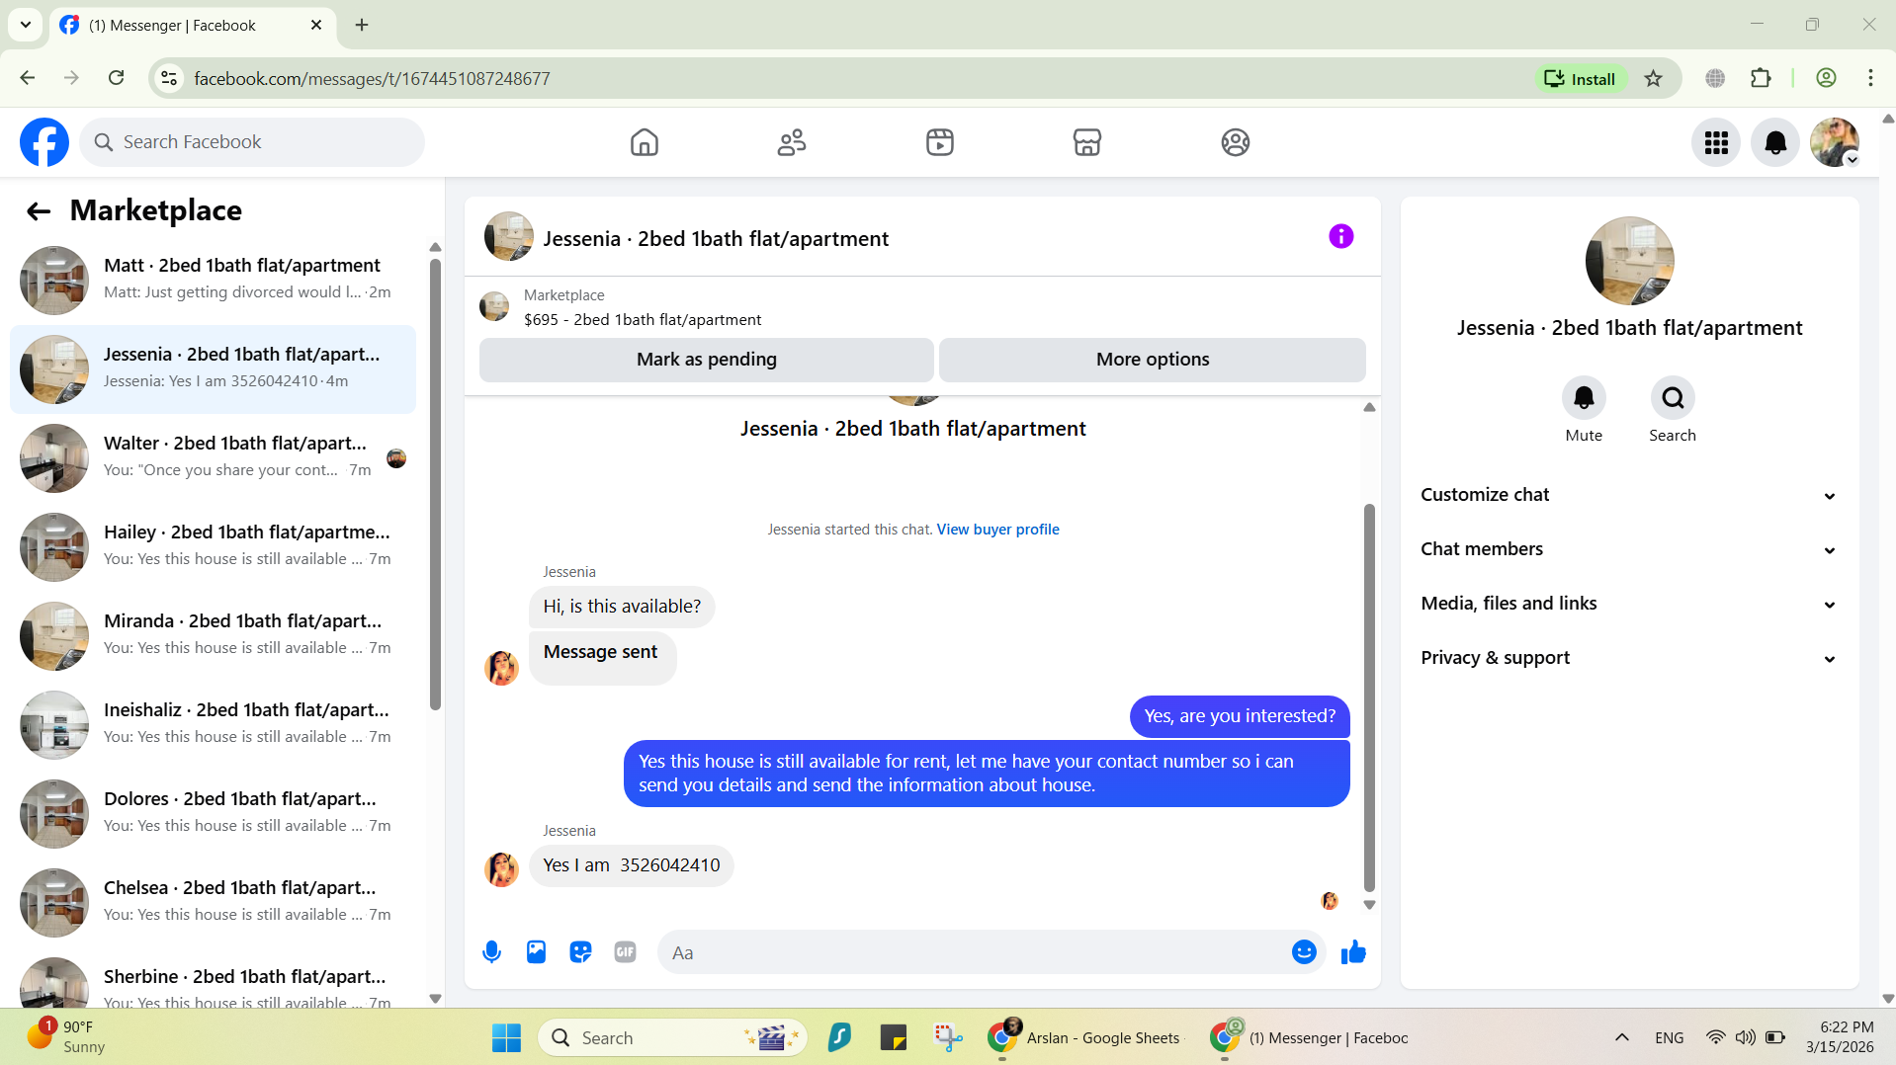
Task: Click the Windows taskbar search box
Action: pyautogui.click(x=672, y=1037)
